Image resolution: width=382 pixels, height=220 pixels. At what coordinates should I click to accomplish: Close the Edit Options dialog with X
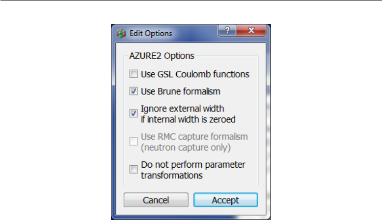coord(251,30)
